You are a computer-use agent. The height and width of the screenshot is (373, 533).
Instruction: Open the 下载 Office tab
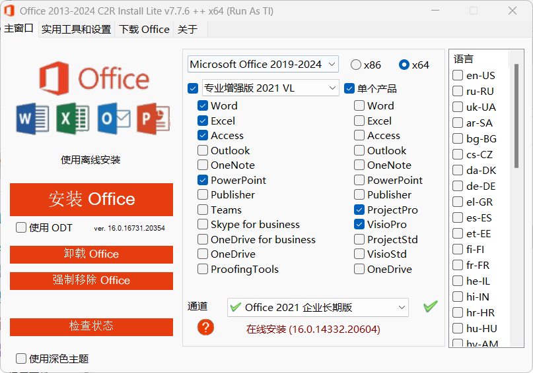(x=144, y=30)
